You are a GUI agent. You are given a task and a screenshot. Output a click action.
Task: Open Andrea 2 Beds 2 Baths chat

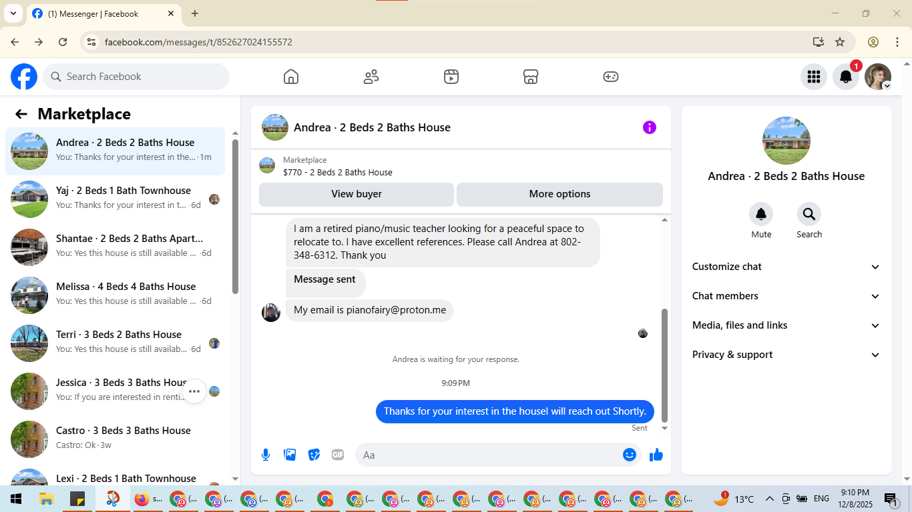click(116, 151)
